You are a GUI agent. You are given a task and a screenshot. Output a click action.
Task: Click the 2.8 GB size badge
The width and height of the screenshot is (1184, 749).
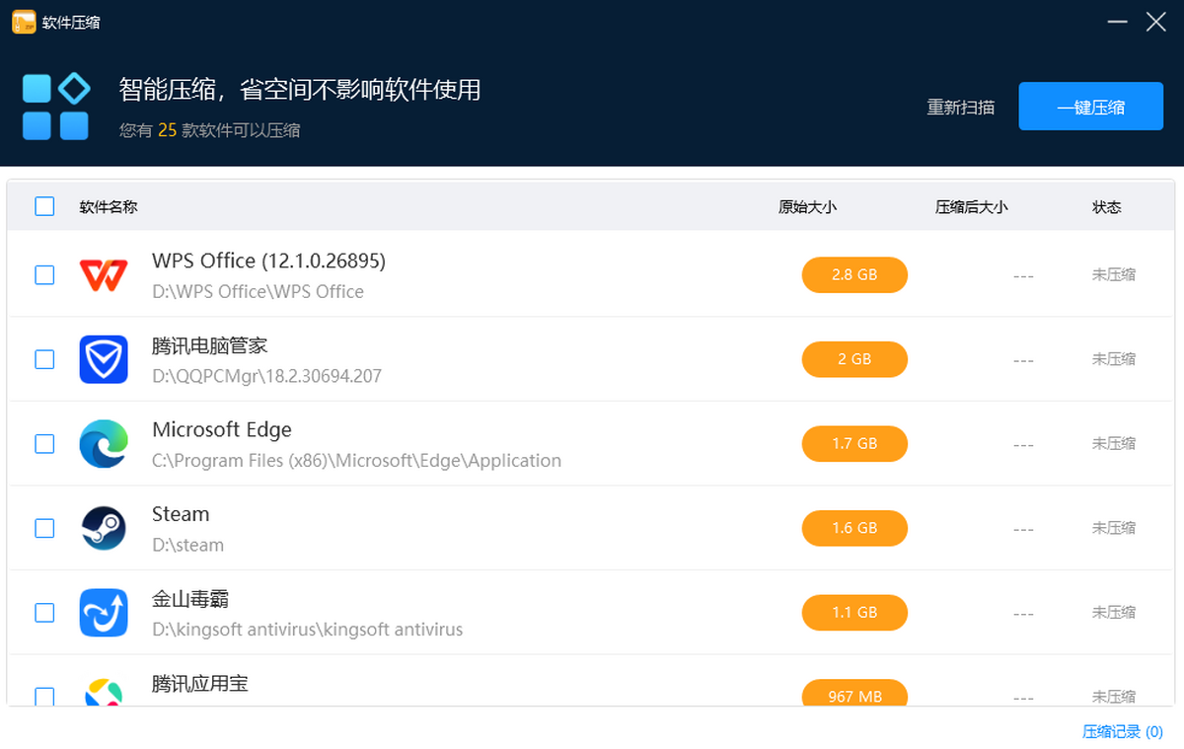[x=854, y=275]
